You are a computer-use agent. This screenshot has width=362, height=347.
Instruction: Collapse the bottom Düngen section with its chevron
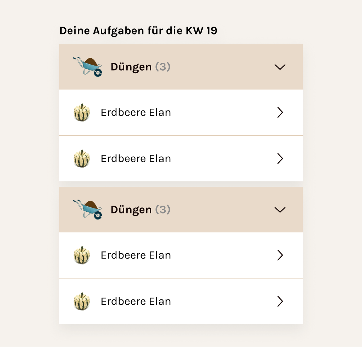point(280,210)
